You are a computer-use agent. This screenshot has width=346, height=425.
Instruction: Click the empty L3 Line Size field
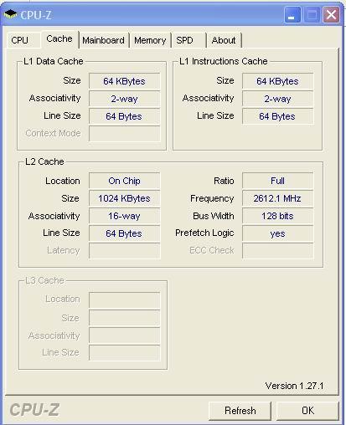pos(124,353)
